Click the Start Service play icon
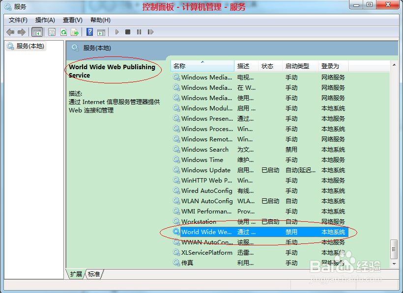This screenshot has width=403, height=293. point(117,32)
